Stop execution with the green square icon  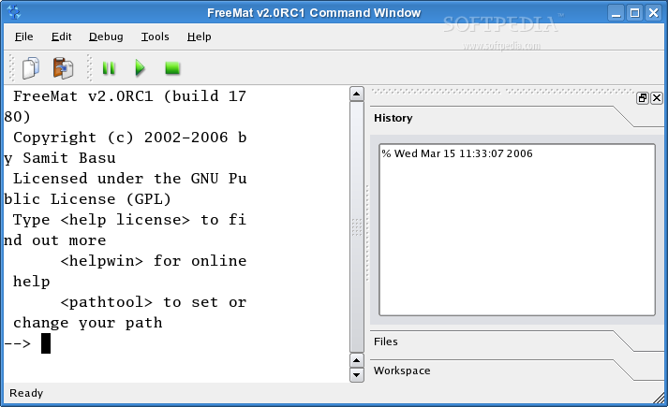click(x=172, y=68)
